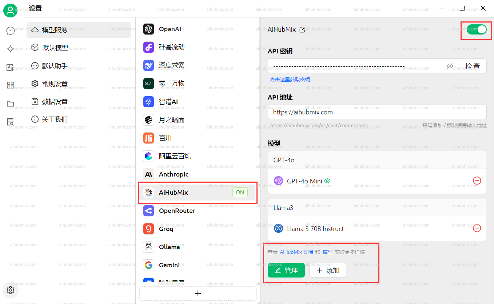Toggle API key visibility eye icon
The image size is (494, 304).
pos(450,66)
